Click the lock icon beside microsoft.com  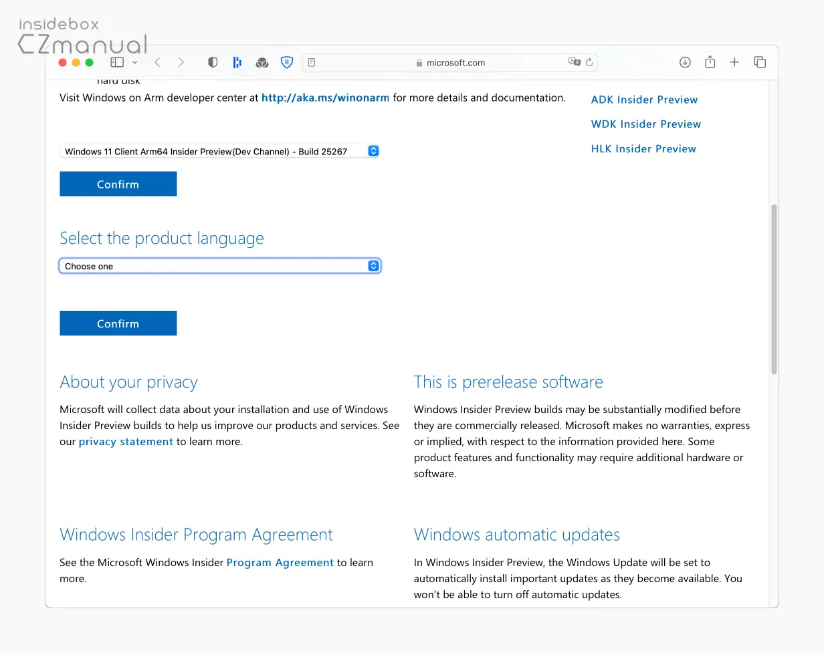419,63
